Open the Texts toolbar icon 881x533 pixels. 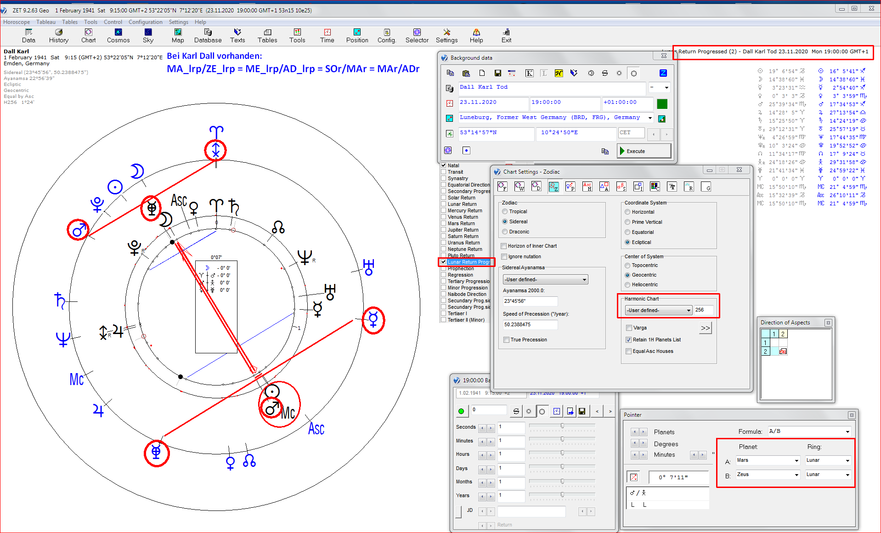click(237, 35)
